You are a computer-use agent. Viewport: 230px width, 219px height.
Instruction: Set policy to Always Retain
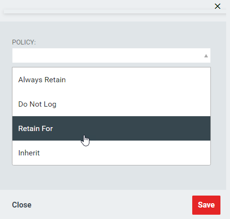click(111, 80)
